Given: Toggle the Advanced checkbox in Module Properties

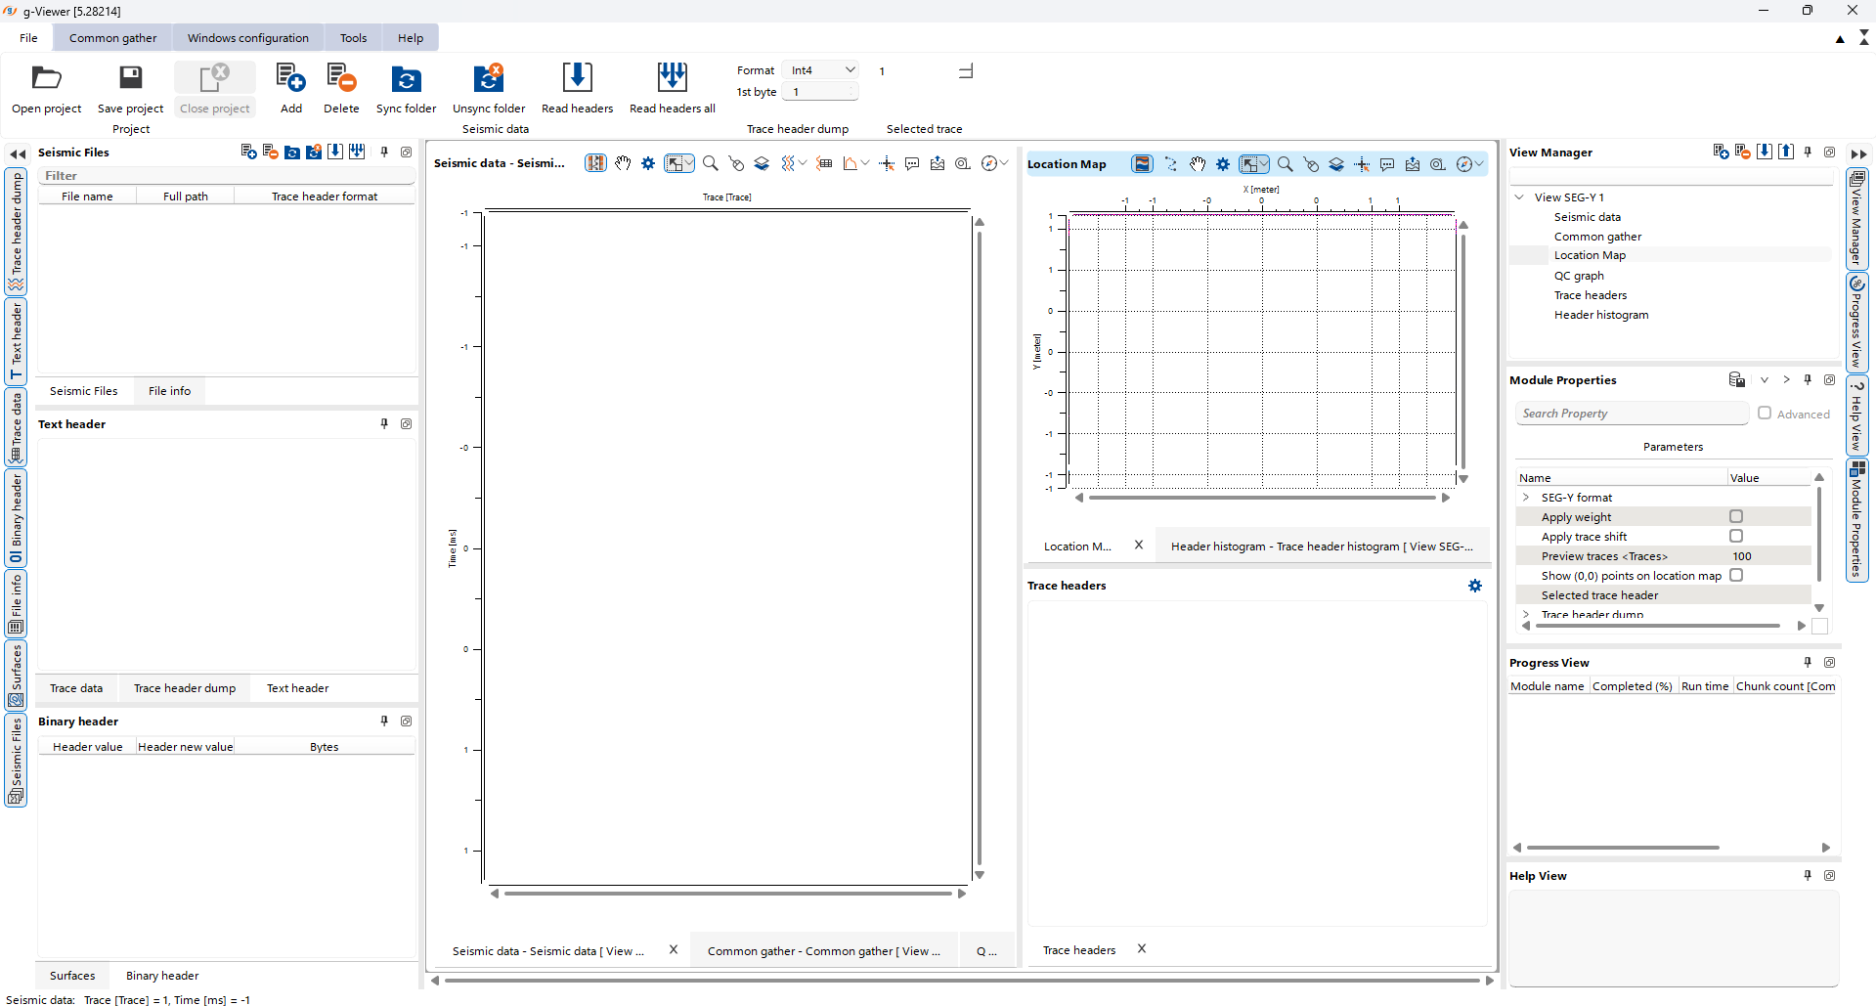Looking at the screenshot, I should 1764,414.
